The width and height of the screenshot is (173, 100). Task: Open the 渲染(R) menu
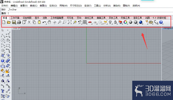(x=117, y=6)
